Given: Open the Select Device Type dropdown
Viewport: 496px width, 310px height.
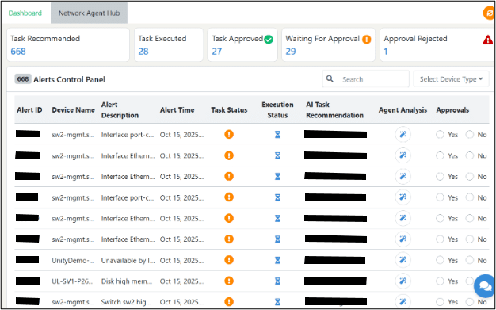Looking at the screenshot, I should click(451, 78).
